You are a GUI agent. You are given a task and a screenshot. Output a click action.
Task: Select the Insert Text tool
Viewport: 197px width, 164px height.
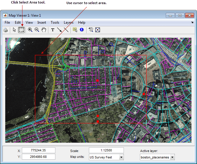click(53, 30)
